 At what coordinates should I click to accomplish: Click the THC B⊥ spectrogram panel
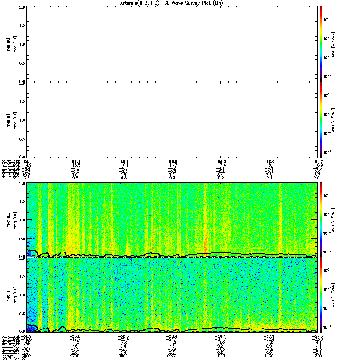click(x=172, y=220)
